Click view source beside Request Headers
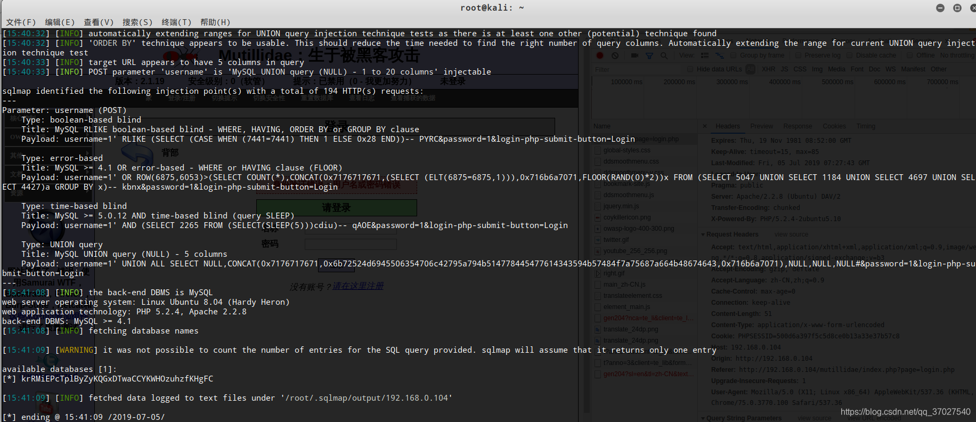 click(791, 234)
